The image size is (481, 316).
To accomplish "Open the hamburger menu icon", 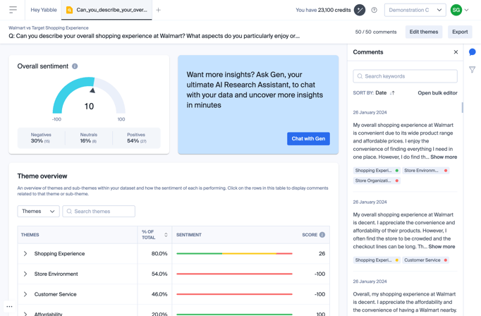I will (x=13, y=10).
